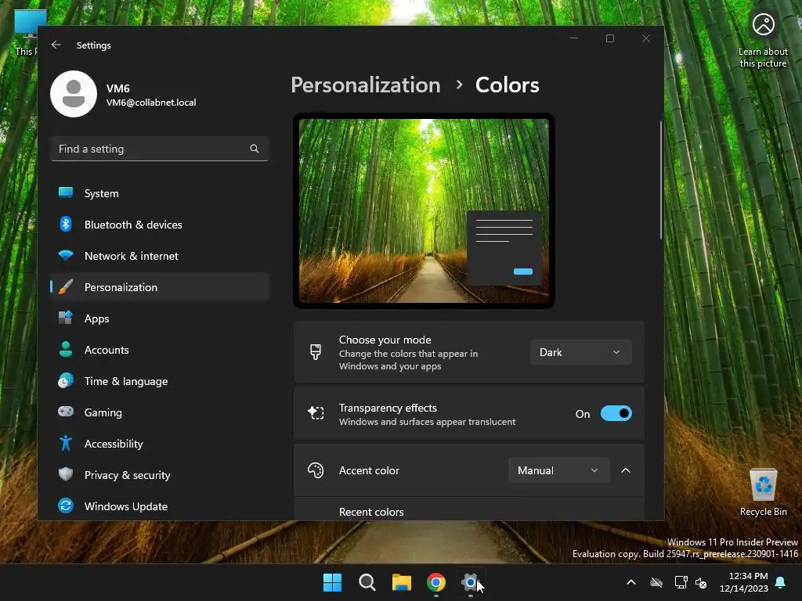This screenshot has width=802, height=601.
Task: Click the search magnifier in Find a setting
Action: point(255,149)
